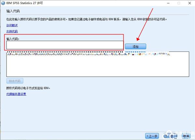Click the IBM SPSS Statistics 27 许可 title
The image size is (195, 140).
(x=24, y=3)
